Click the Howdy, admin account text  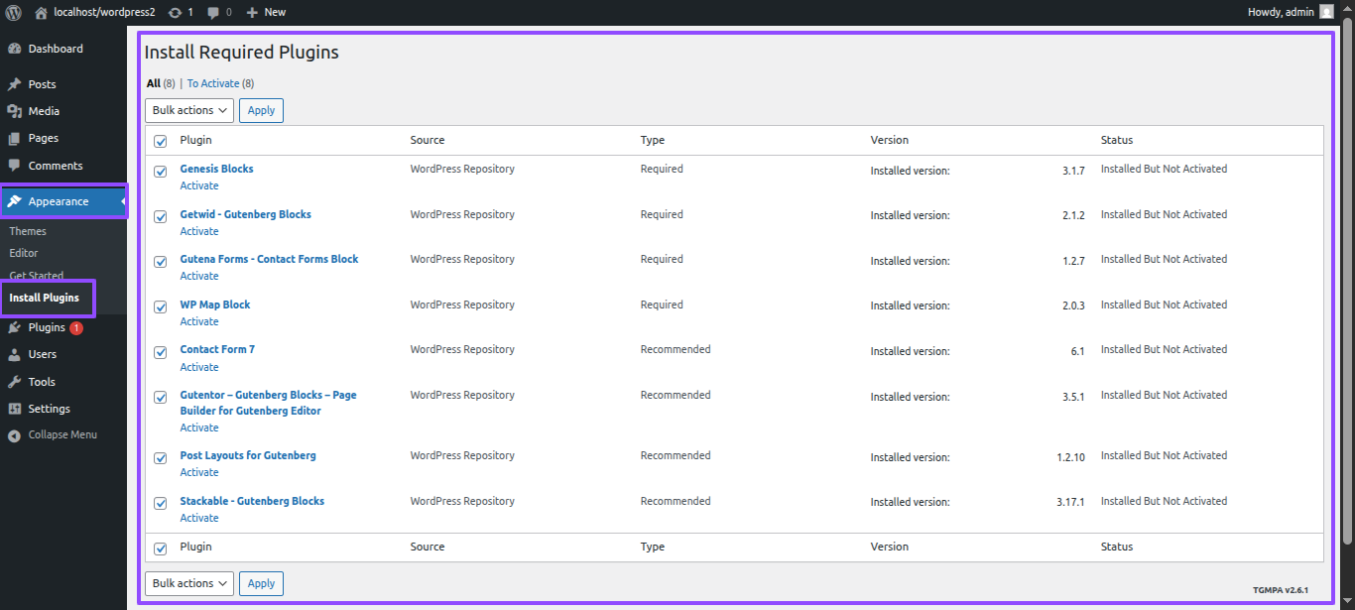click(1281, 12)
